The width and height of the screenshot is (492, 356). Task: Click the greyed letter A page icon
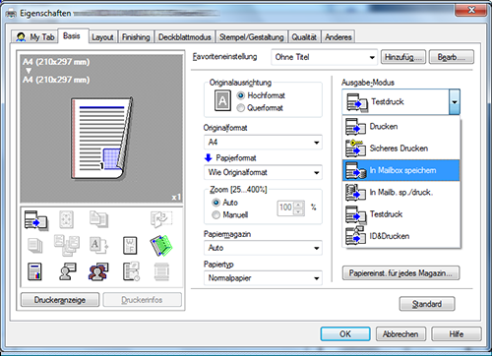click(98, 245)
